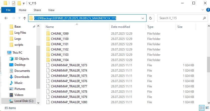Open the File menu tab
210x111 pixels.
[8, 10]
